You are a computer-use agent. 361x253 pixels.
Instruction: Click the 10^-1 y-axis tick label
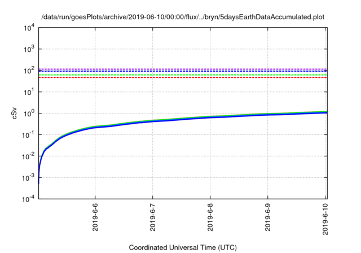28,135
